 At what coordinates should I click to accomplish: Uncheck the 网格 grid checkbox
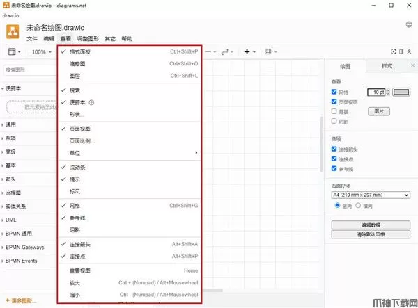pyautogui.click(x=334, y=92)
